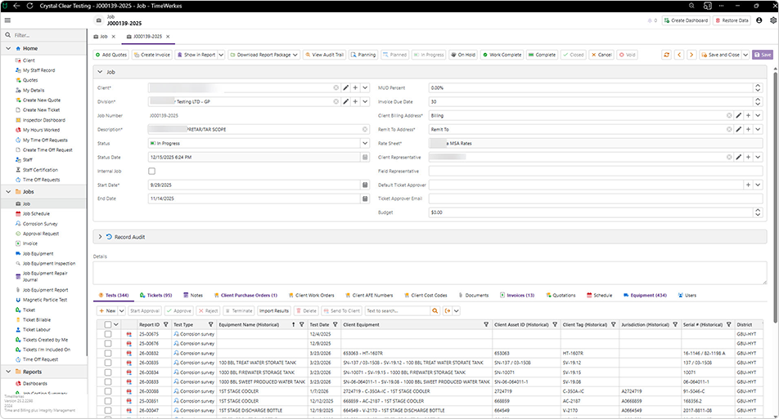Edit Client Billing Address with pencil icon
Viewport: 779px width, 419px height.
(x=739, y=115)
